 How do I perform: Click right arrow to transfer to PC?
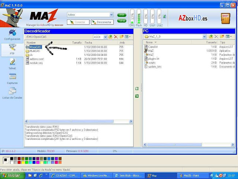[137, 96]
